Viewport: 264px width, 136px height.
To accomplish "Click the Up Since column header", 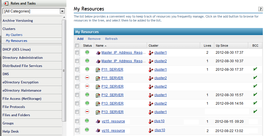I will (222, 46).
